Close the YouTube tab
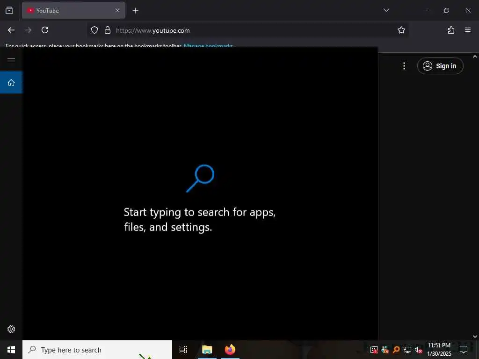479x359 pixels. click(x=117, y=10)
